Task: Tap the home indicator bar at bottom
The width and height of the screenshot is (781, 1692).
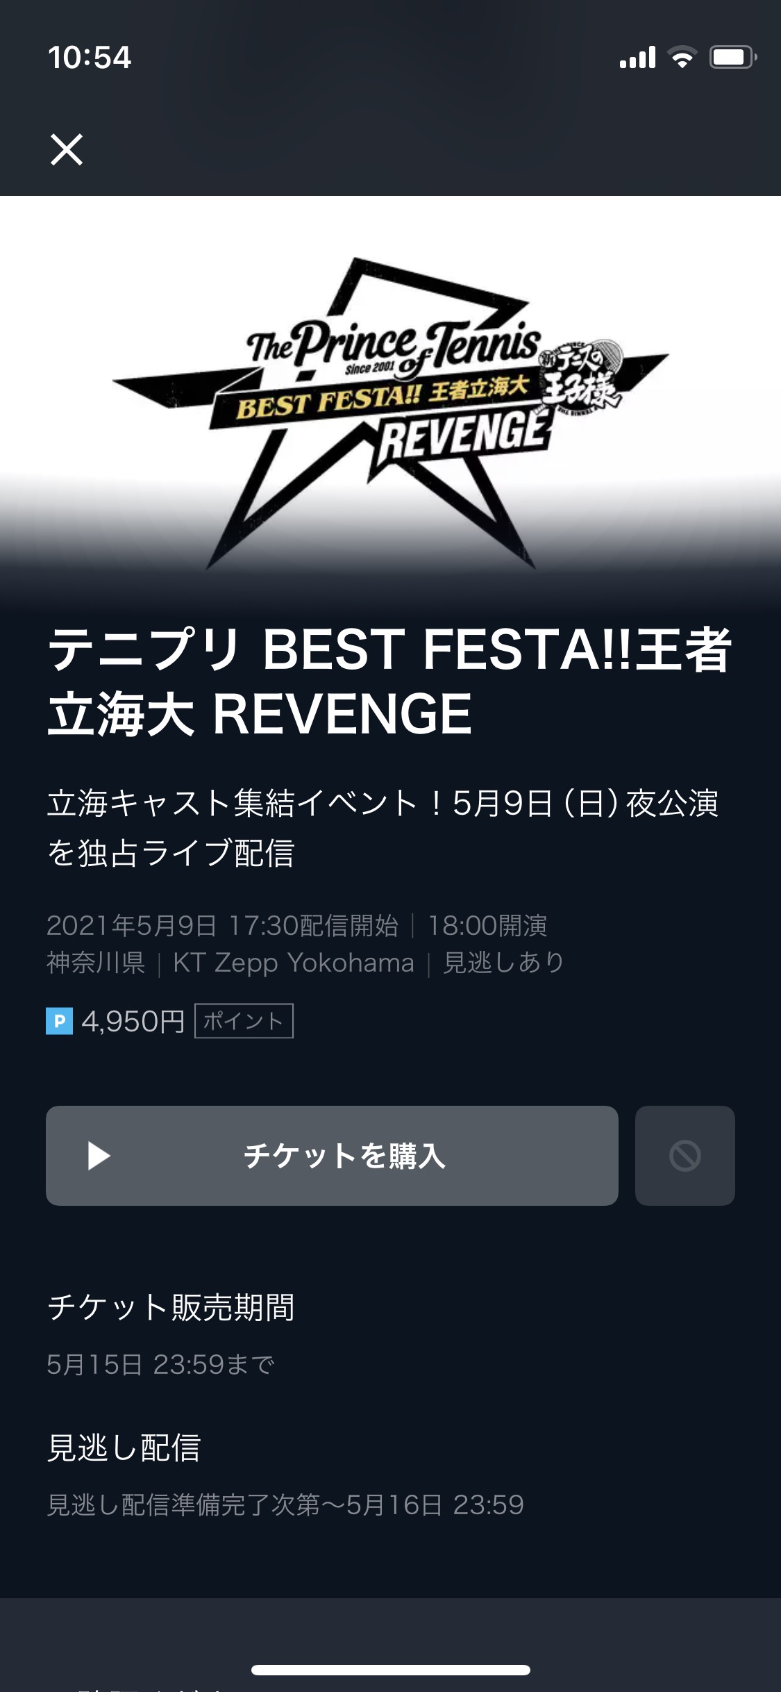Action: coord(390,1670)
